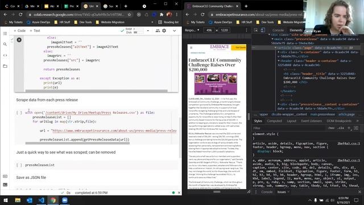Open the EmbraceCLE Community Challenge browser tab
364x205 pixels.
(213, 6)
